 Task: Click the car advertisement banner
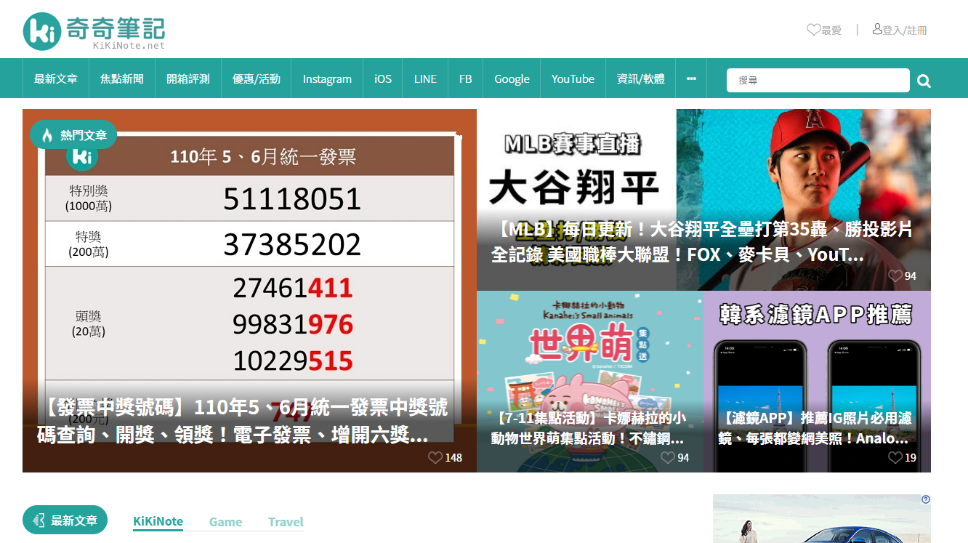click(822, 519)
